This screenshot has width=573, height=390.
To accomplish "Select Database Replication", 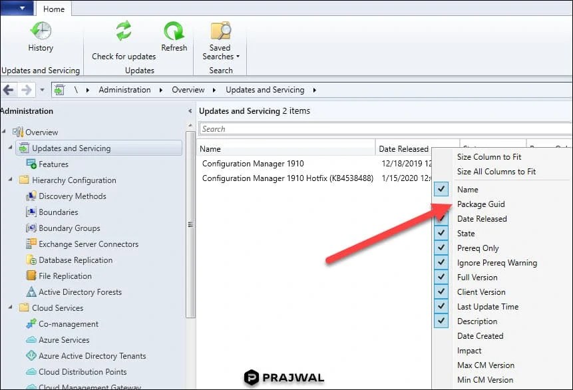I will click(75, 260).
